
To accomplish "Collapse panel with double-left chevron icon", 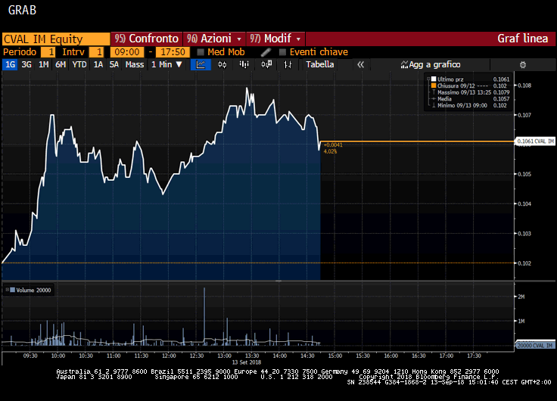I will pyautogui.click(x=360, y=65).
